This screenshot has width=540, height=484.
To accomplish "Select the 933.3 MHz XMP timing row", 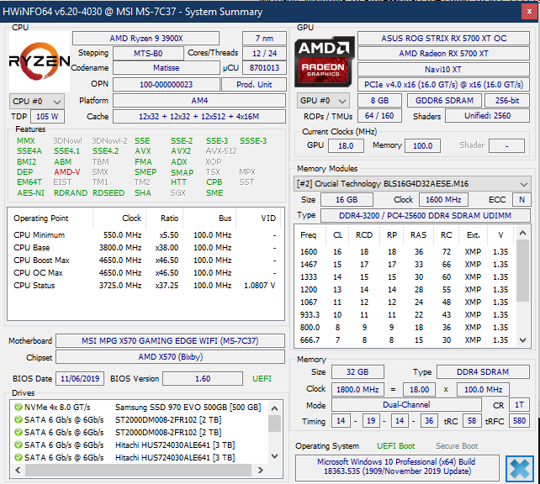I will (405, 315).
